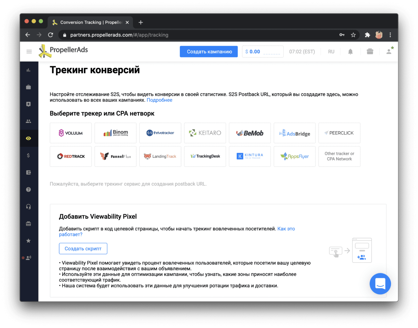
Task: Open the live chat bubble
Action: pos(380,284)
